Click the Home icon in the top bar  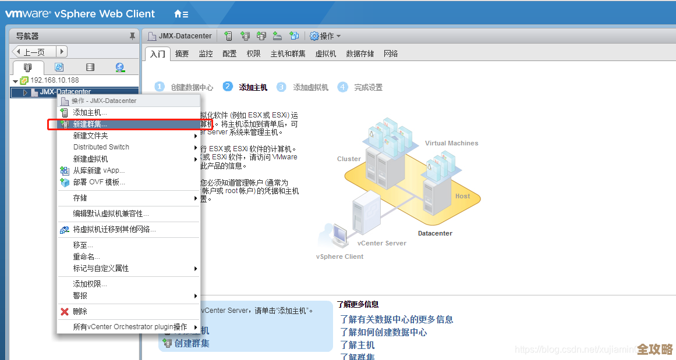tap(178, 12)
